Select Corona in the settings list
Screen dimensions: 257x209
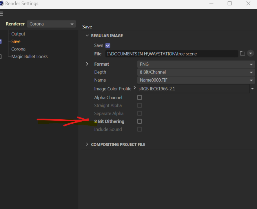pyautogui.click(x=18, y=49)
